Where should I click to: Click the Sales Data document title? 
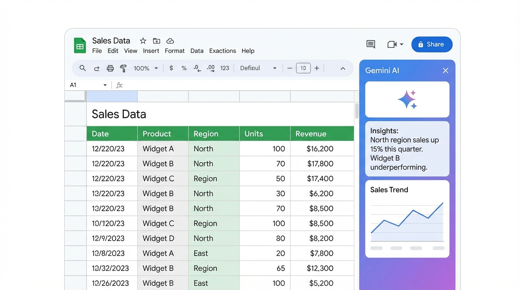[x=111, y=41]
